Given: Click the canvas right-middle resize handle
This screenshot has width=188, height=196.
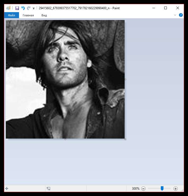Looking at the screenshot, I should point(125,79).
